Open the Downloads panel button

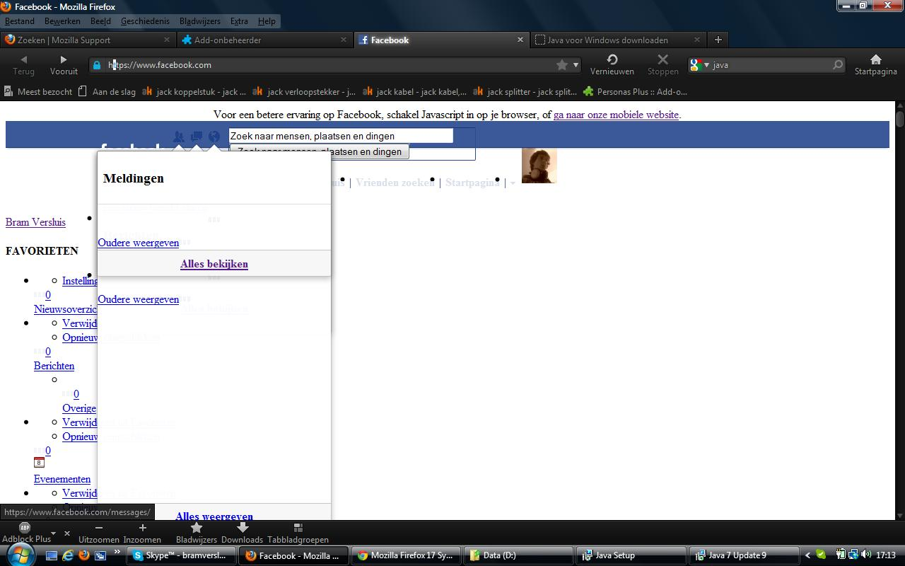click(x=242, y=532)
